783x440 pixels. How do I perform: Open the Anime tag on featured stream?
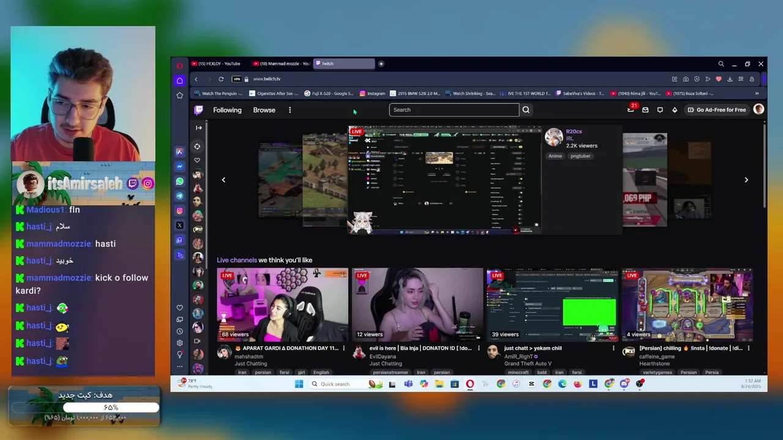(x=555, y=156)
